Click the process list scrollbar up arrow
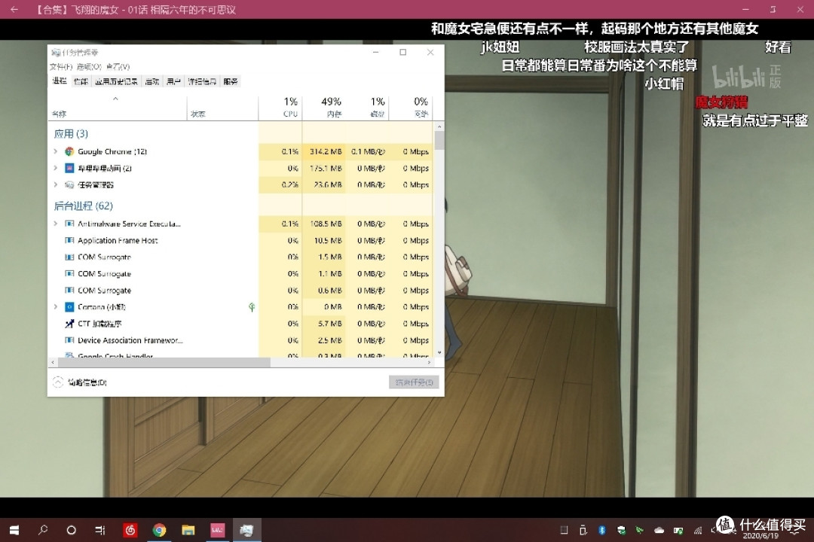Screen dimensions: 814x542 coord(439,126)
